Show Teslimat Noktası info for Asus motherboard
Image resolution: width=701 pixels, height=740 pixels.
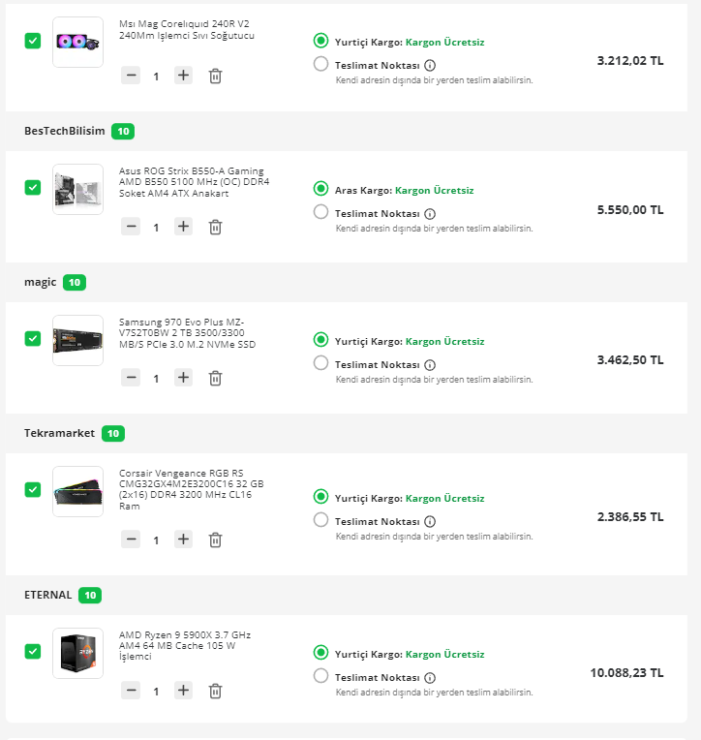point(430,214)
